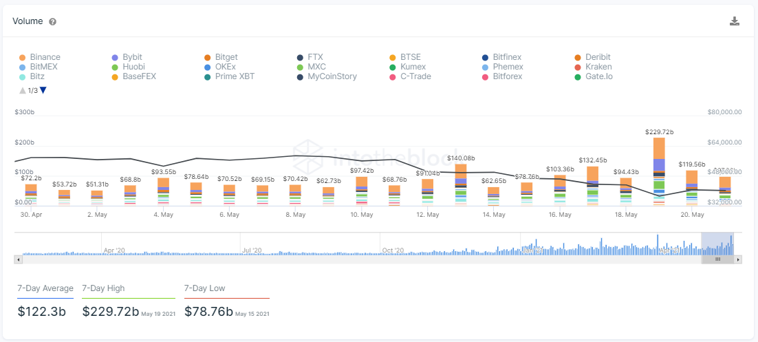Toggle BTSE series in legend

pyautogui.click(x=405, y=57)
